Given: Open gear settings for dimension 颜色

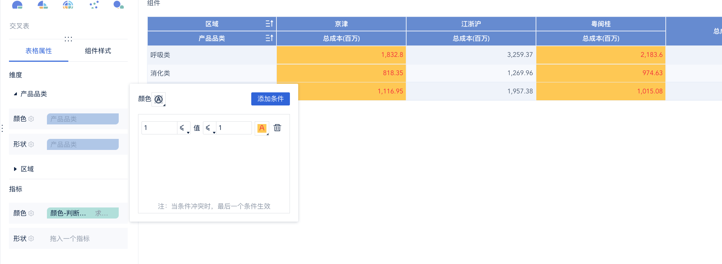Looking at the screenshot, I should pos(31,119).
